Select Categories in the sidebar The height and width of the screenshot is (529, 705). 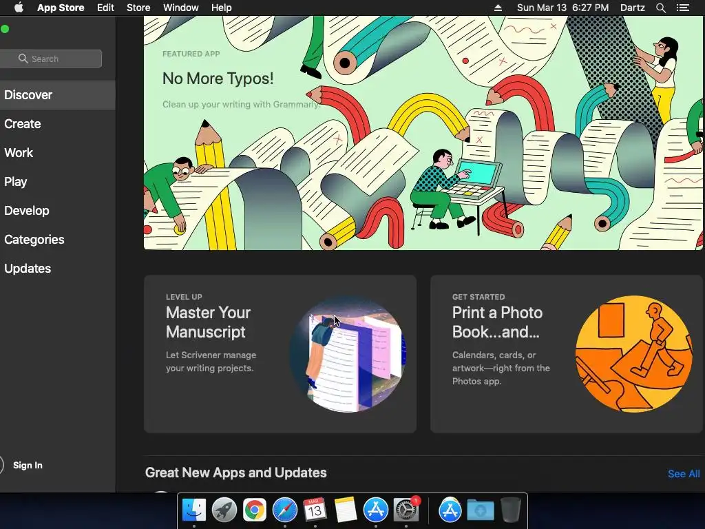tap(58, 239)
